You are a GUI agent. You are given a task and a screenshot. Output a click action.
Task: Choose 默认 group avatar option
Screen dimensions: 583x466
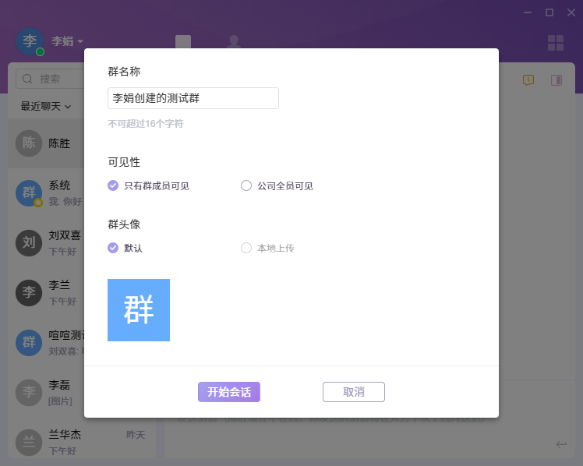(114, 248)
